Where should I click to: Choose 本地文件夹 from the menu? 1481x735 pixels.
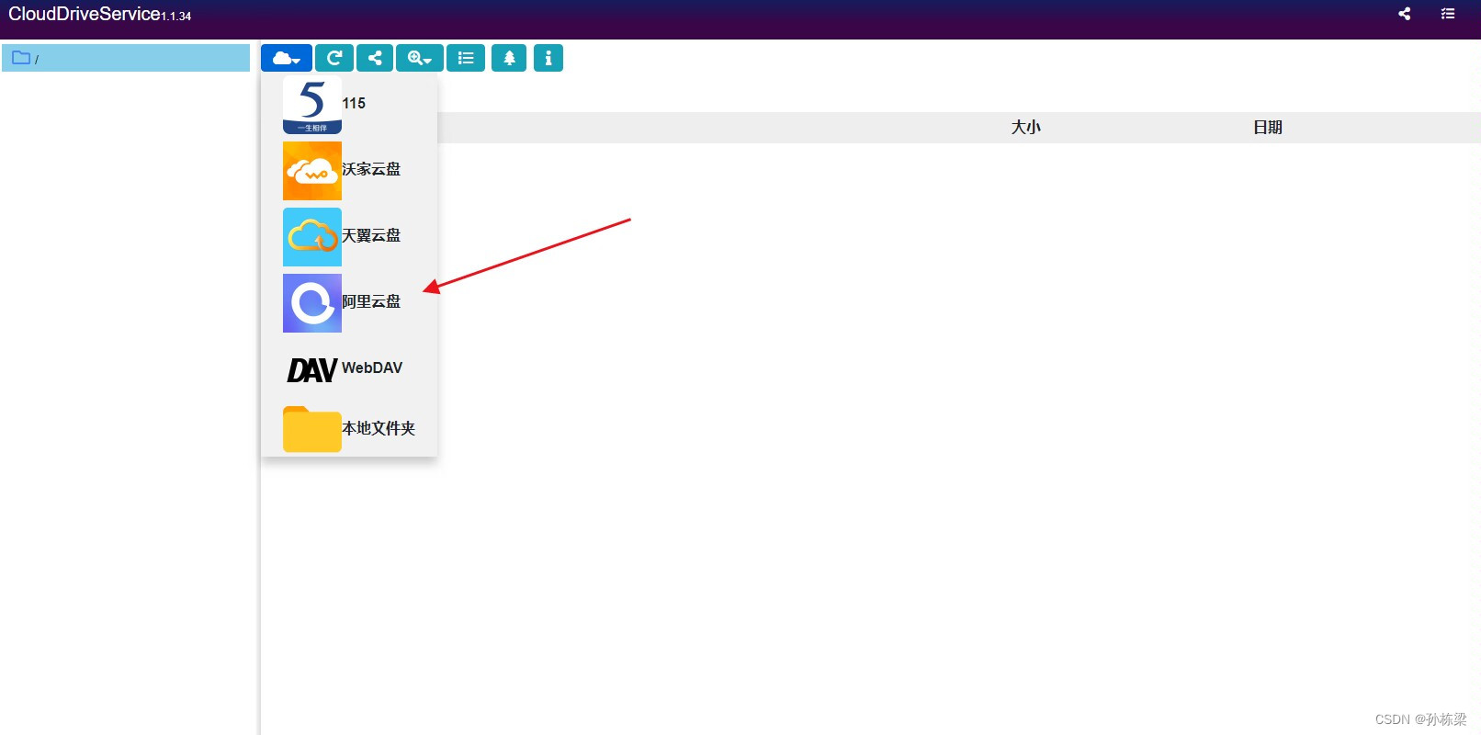coord(379,428)
